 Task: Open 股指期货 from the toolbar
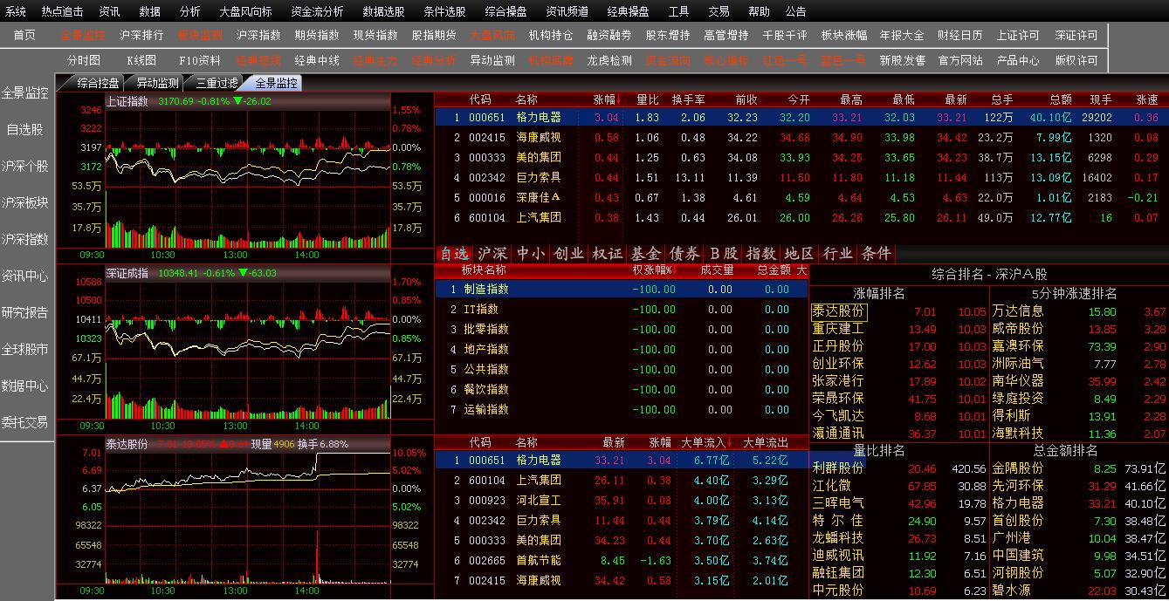434,35
